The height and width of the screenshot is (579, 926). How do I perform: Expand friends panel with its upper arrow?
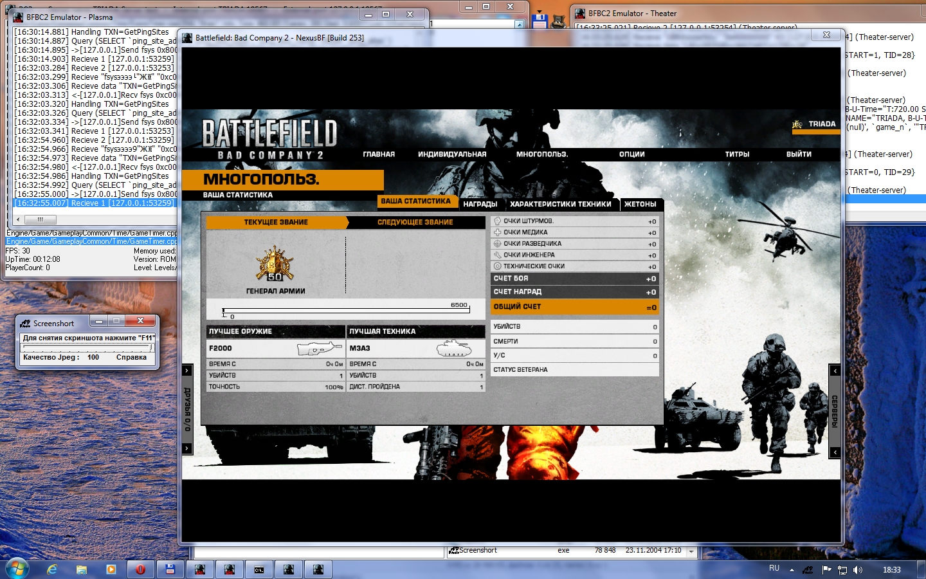pyautogui.click(x=187, y=371)
